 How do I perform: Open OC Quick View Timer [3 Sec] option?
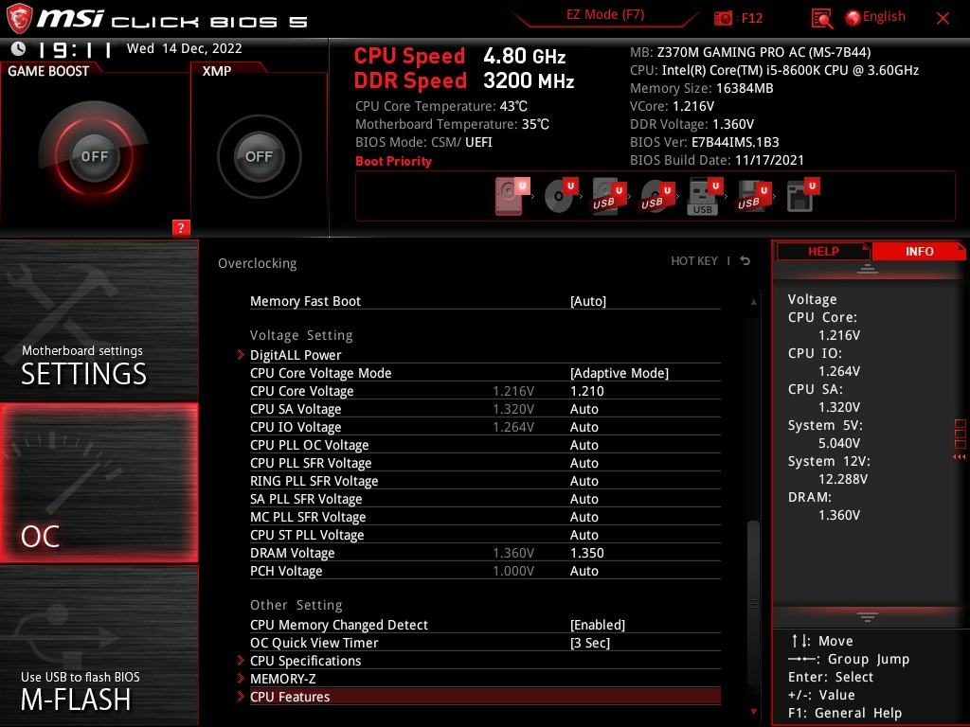pos(485,643)
